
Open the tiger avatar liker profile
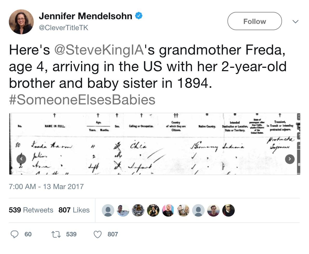point(138,210)
